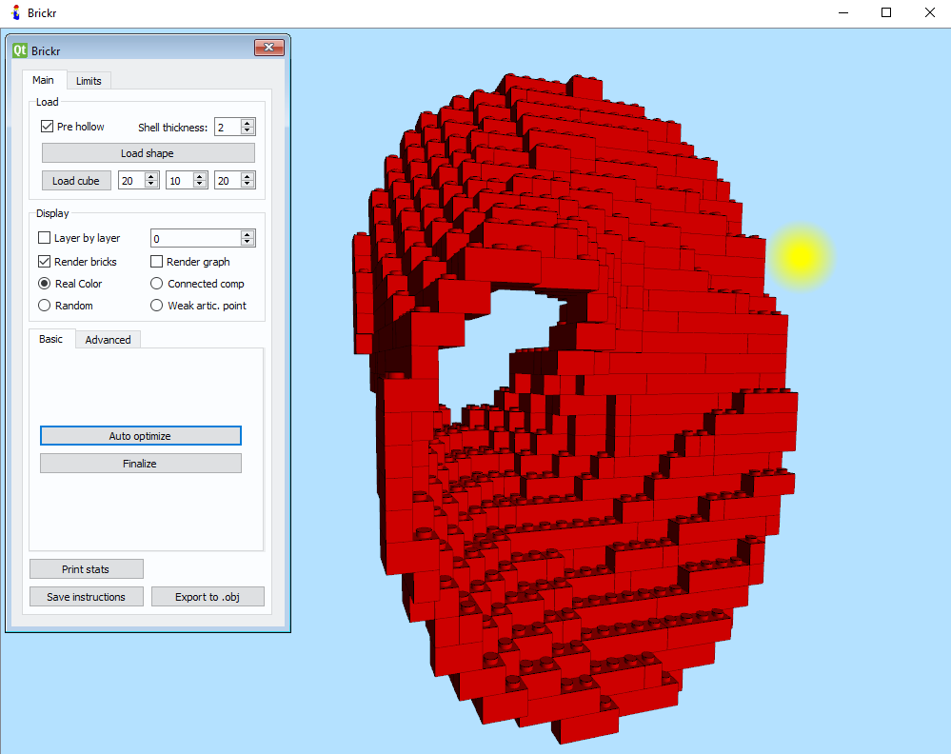
Task: Click the Qt logo icon on panel
Action: pos(20,50)
